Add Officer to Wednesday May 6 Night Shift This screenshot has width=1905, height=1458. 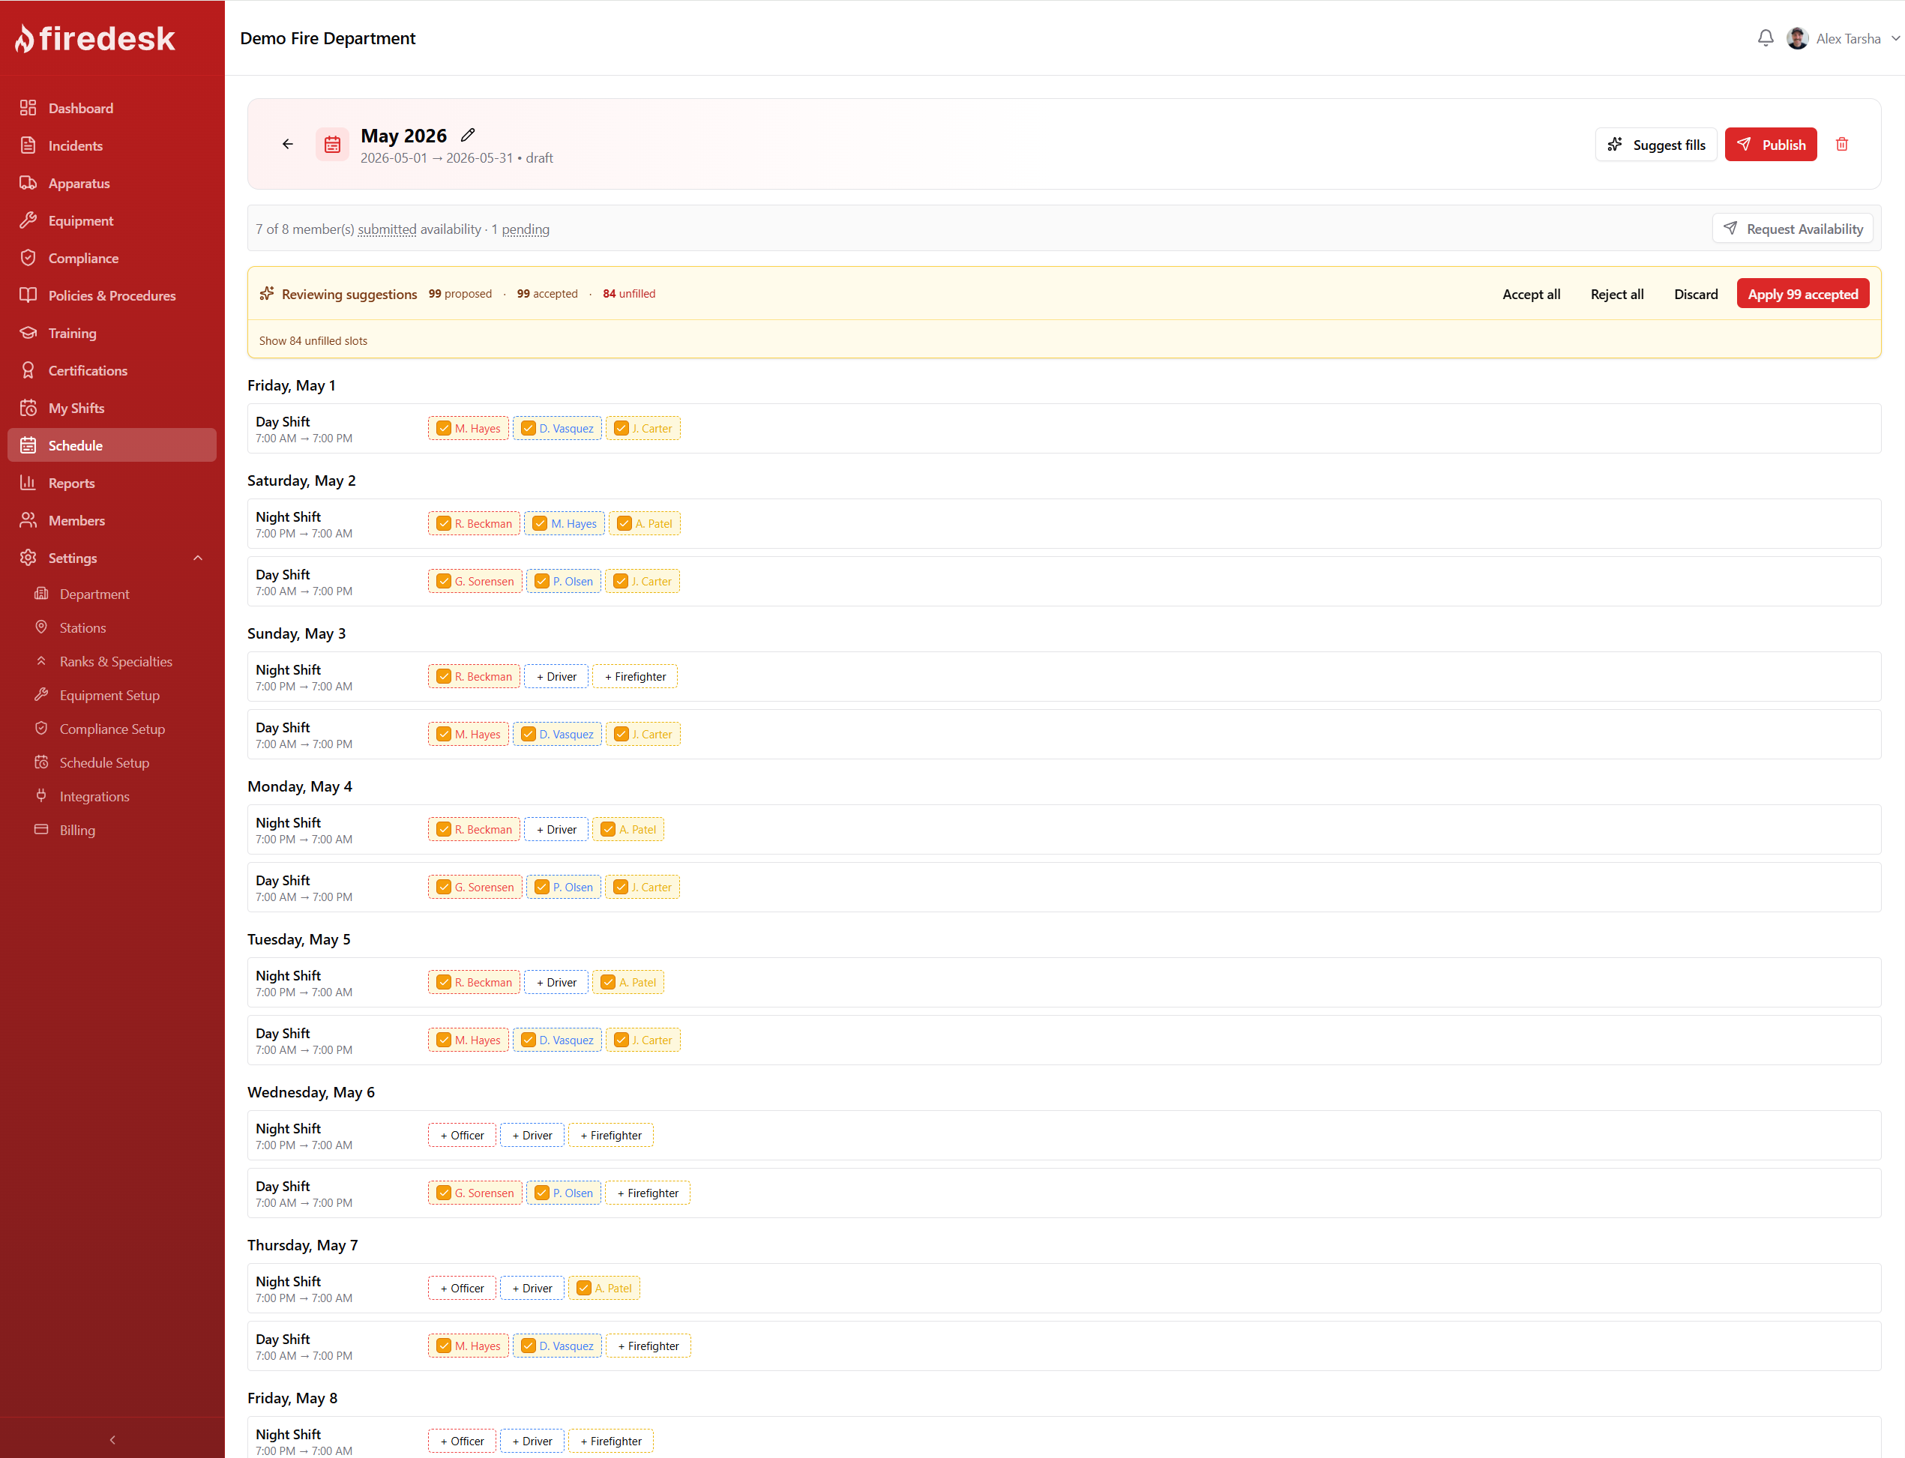(x=462, y=1136)
